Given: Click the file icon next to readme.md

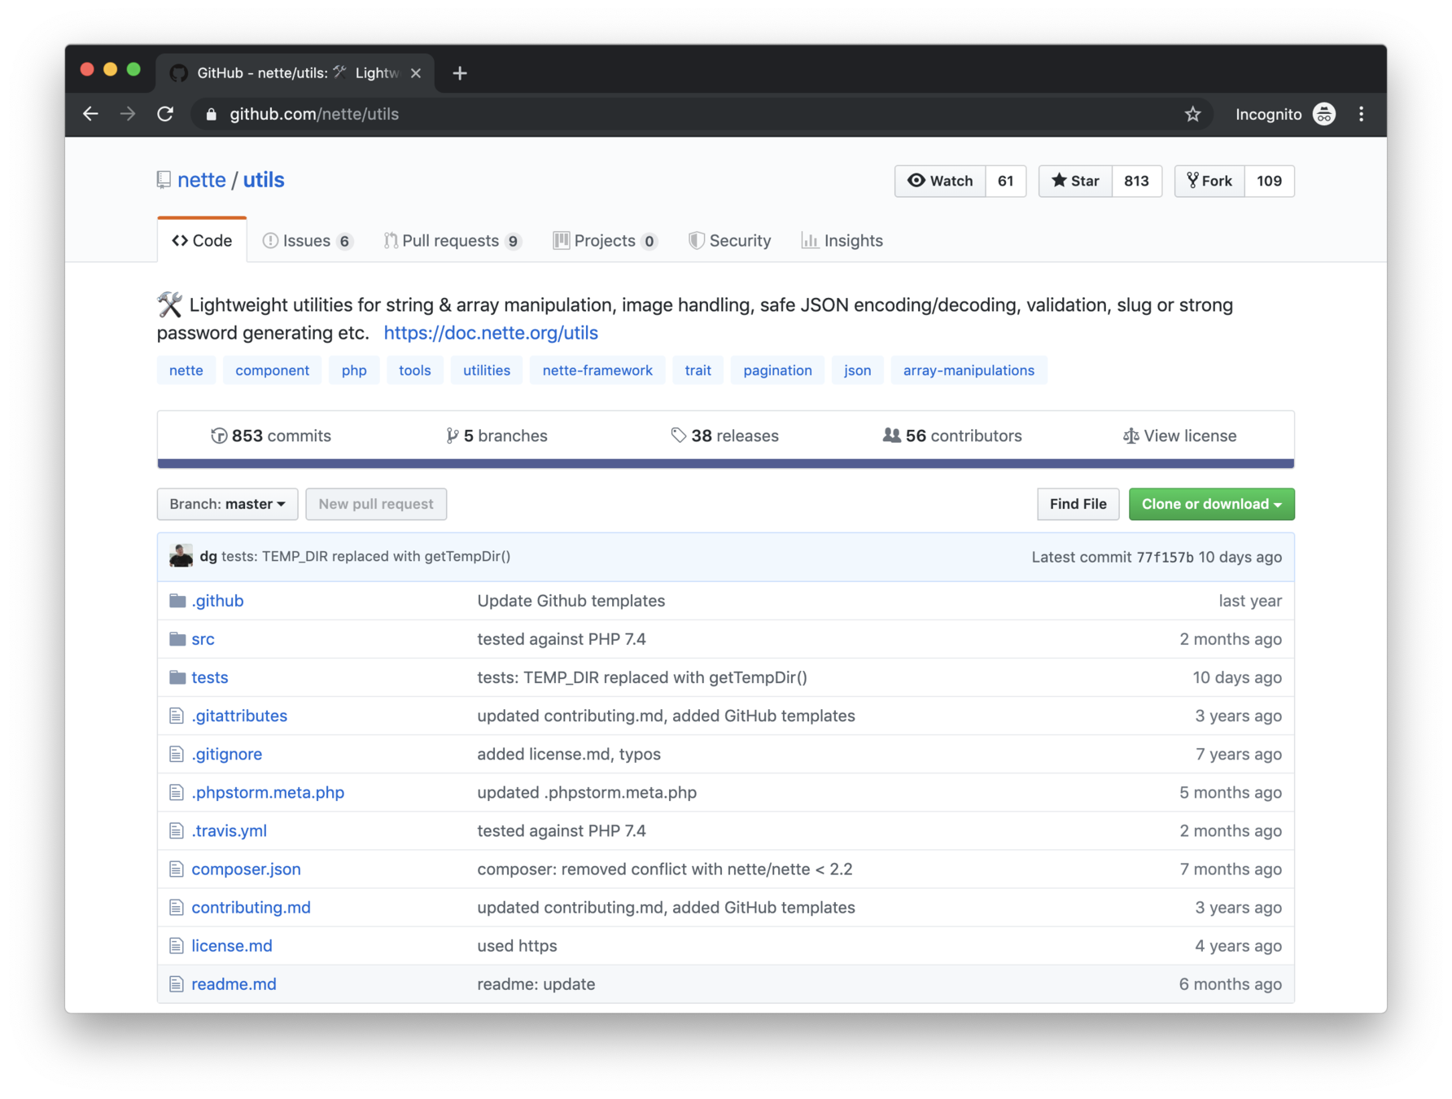Looking at the screenshot, I should coord(177,984).
